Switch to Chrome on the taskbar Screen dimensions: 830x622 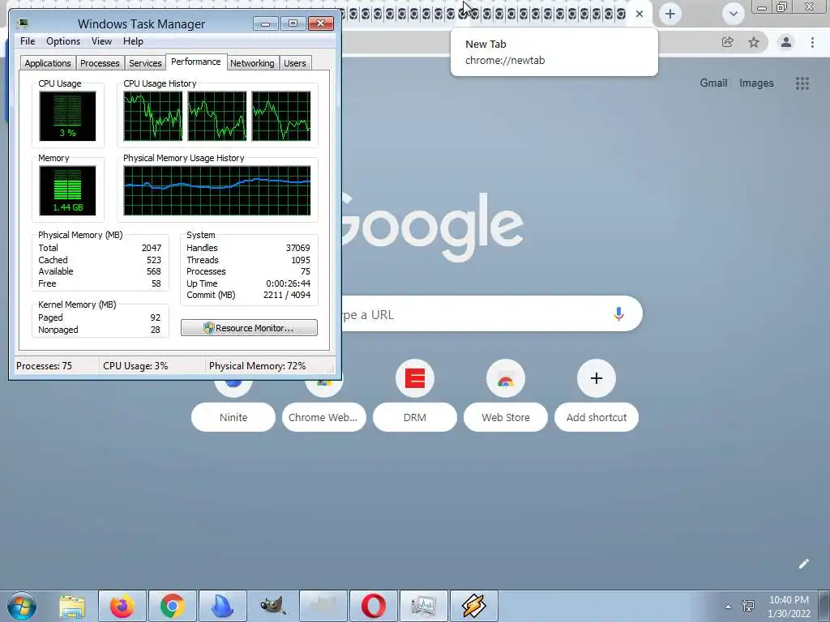[x=172, y=606]
